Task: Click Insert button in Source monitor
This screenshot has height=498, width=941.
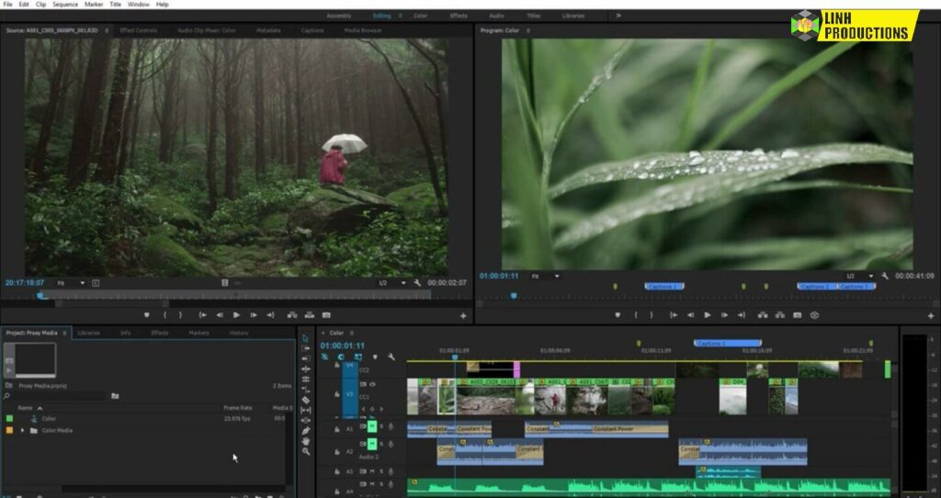Action: click(x=292, y=315)
